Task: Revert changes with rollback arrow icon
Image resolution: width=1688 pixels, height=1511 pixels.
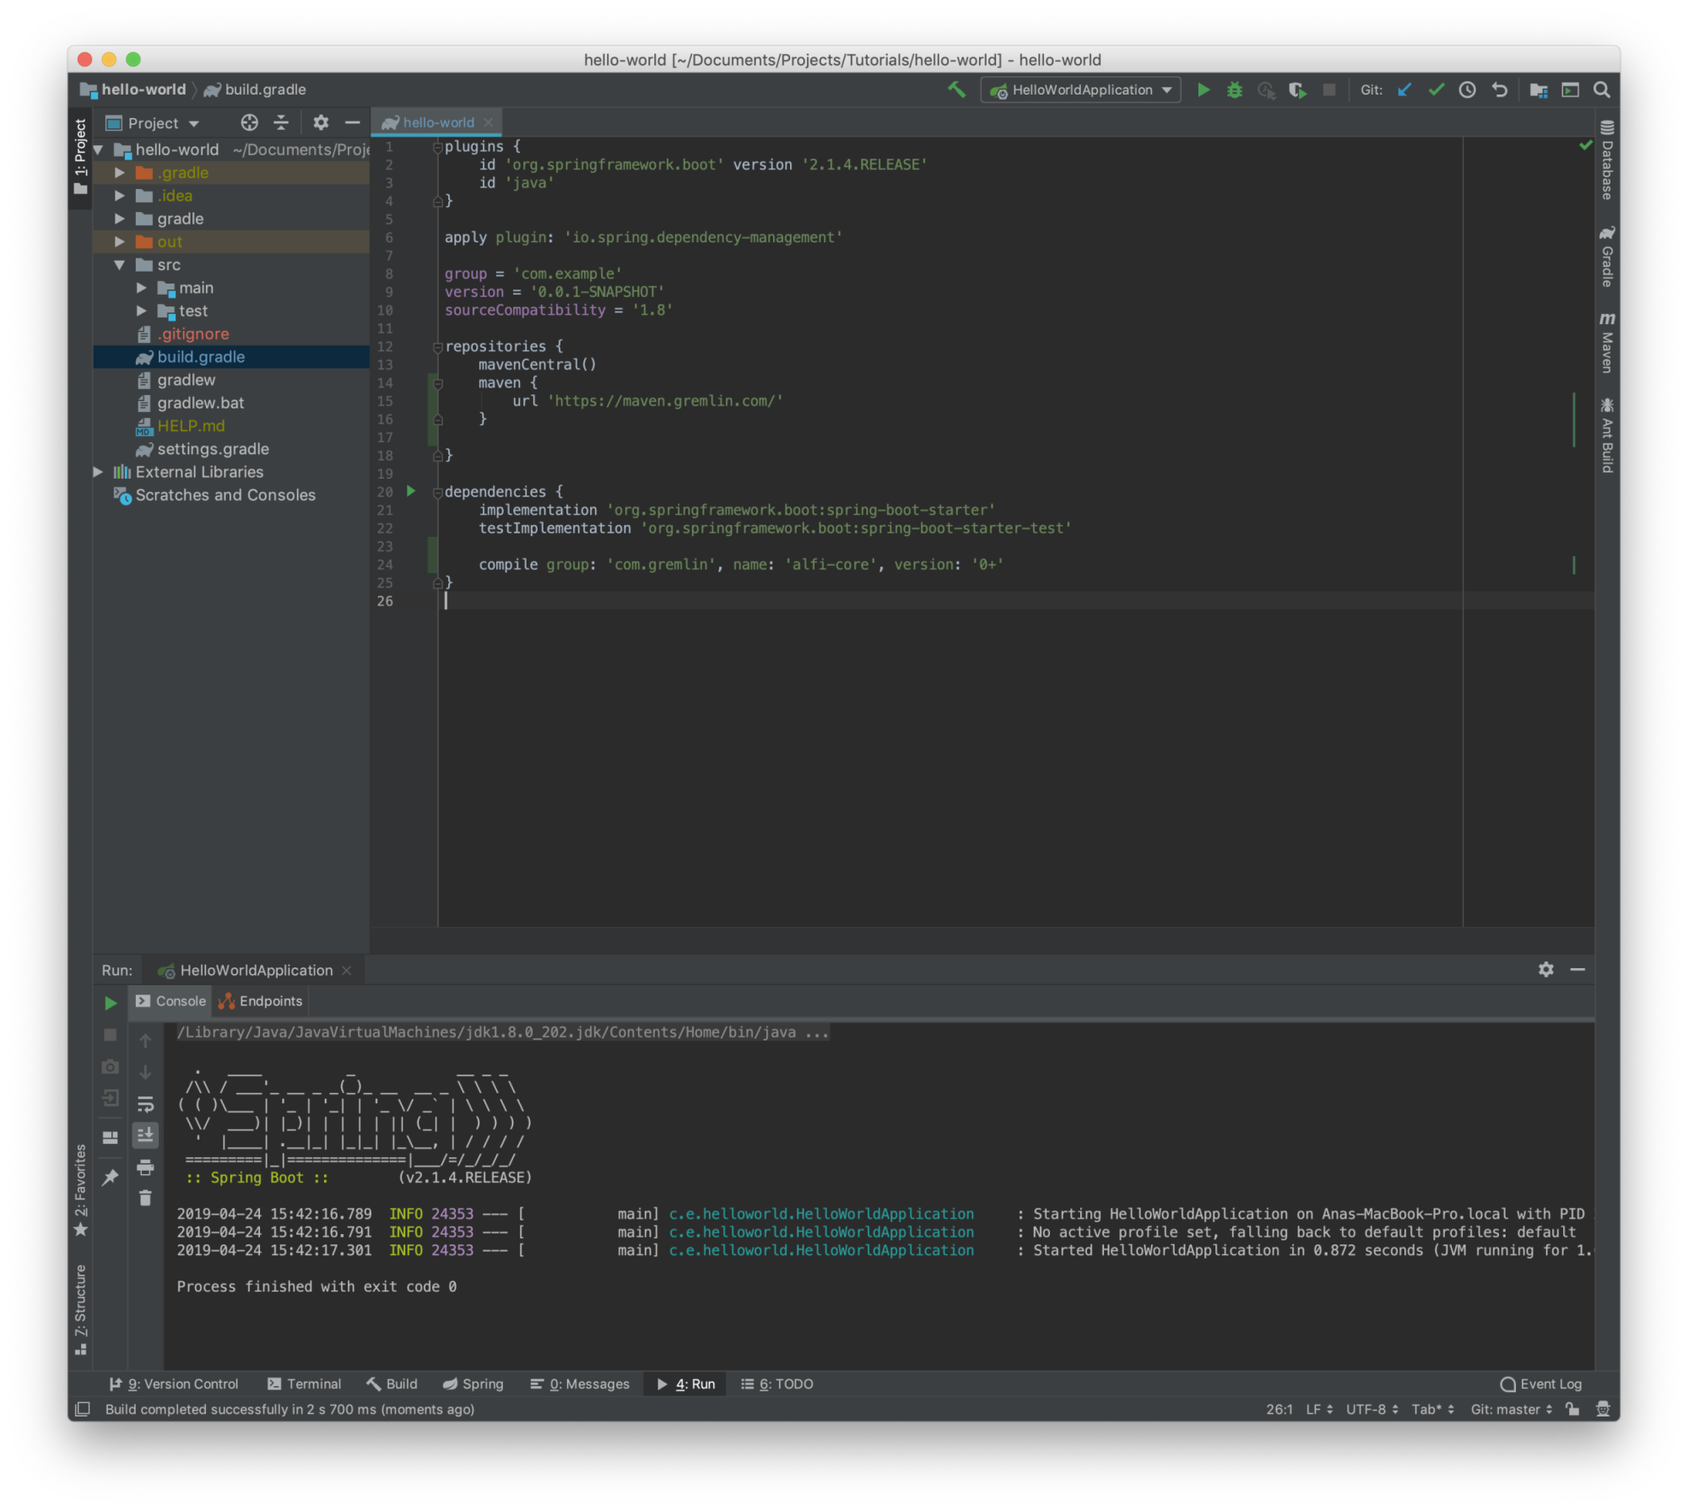Action: click(1499, 89)
